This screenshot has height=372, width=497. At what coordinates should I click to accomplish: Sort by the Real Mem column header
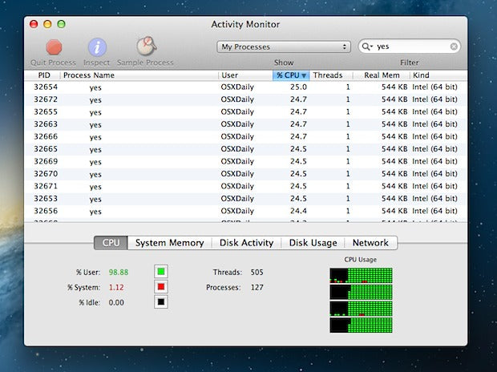382,75
